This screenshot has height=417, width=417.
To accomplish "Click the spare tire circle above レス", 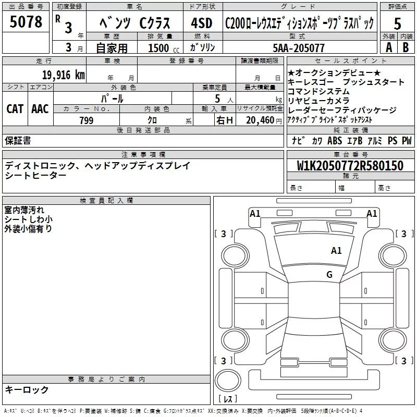I will click(x=228, y=380).
